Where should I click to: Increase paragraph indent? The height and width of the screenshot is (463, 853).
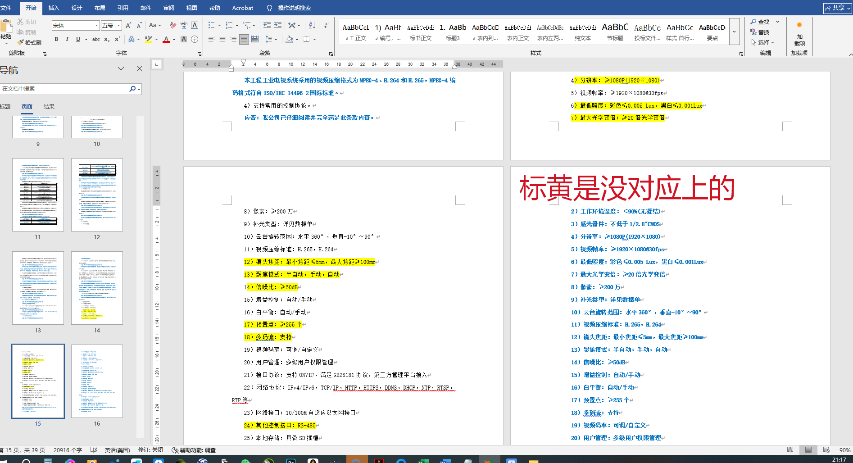click(x=278, y=25)
